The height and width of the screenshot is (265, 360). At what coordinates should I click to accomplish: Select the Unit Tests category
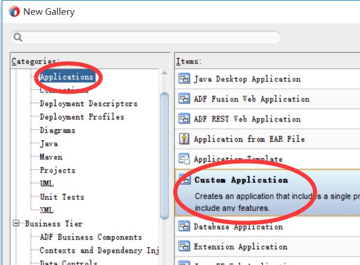pos(62,197)
